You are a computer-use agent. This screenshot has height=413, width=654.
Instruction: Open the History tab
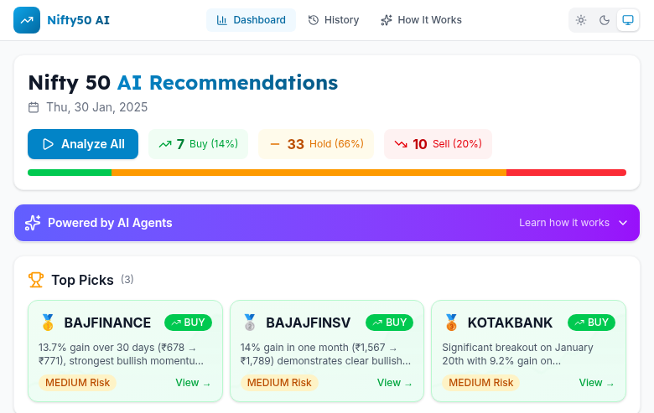(x=334, y=20)
